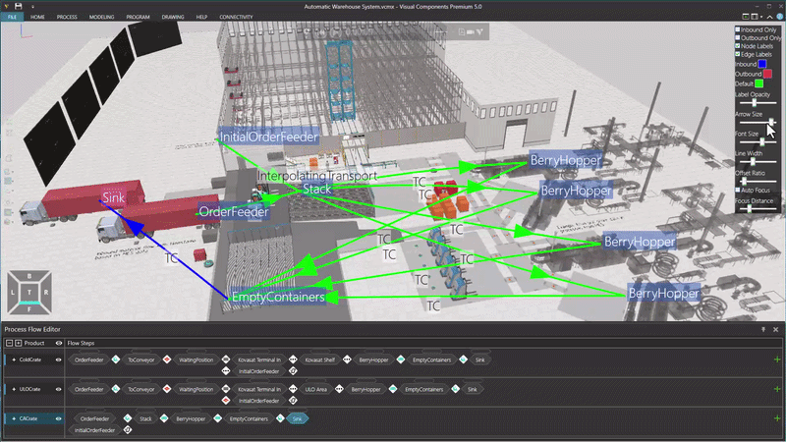
Task: Pick the red Outbound color swatch
Action: click(767, 74)
